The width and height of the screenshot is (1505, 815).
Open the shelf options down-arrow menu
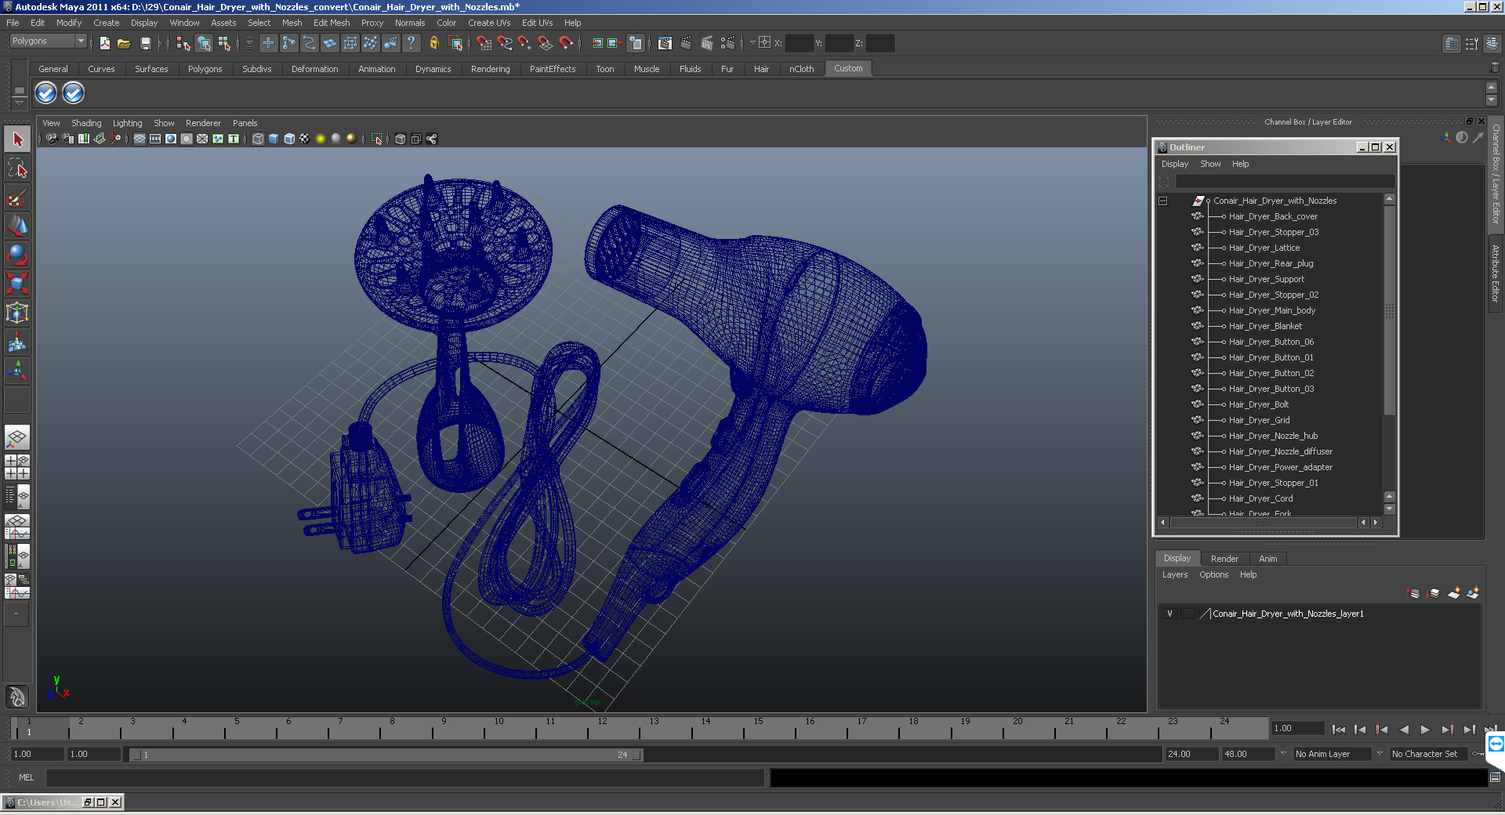point(20,103)
